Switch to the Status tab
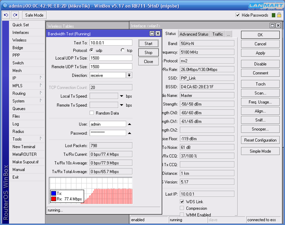The width and height of the screenshot is (285, 225). tap(171, 34)
